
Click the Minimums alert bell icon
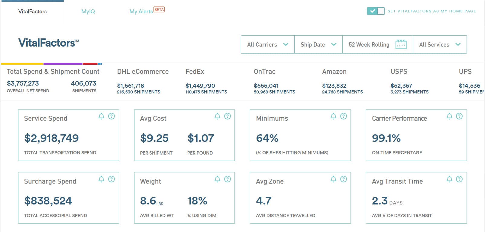point(333,116)
